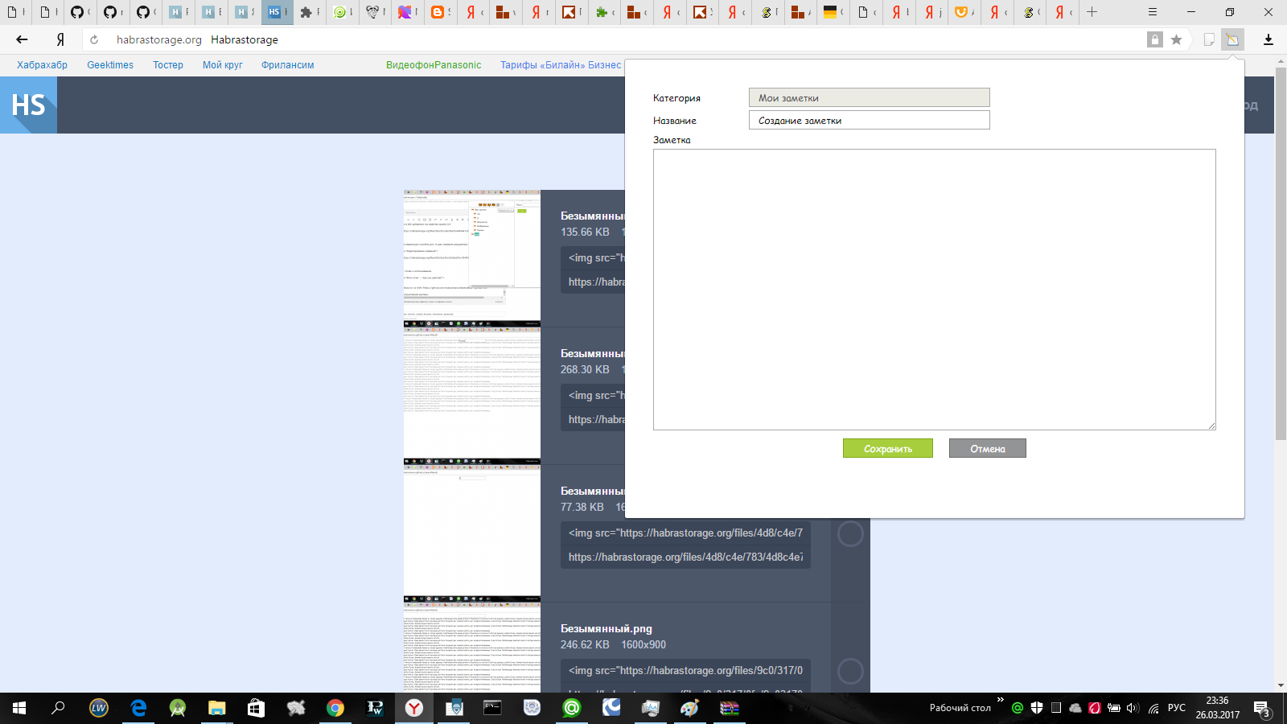Open the Категория field options
1287x724 pixels.
click(x=869, y=97)
